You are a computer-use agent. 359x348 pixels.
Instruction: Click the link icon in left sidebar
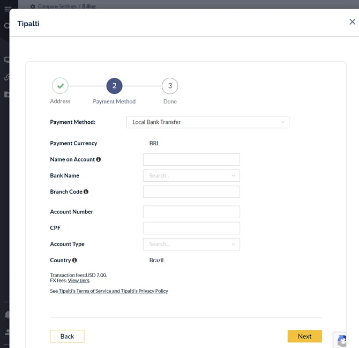6,77
